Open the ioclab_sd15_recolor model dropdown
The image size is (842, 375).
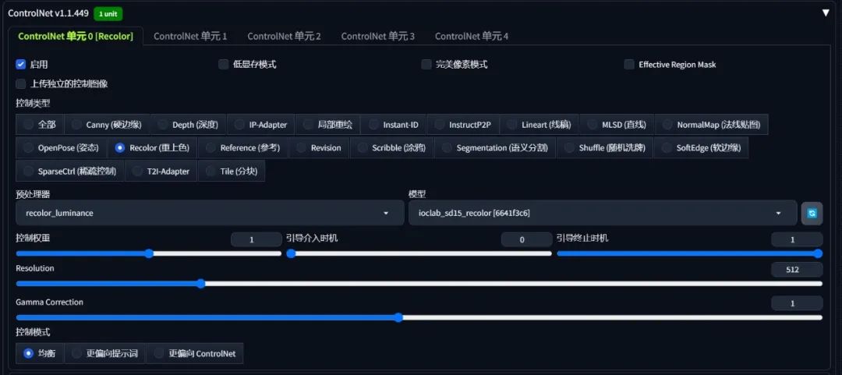tap(603, 213)
